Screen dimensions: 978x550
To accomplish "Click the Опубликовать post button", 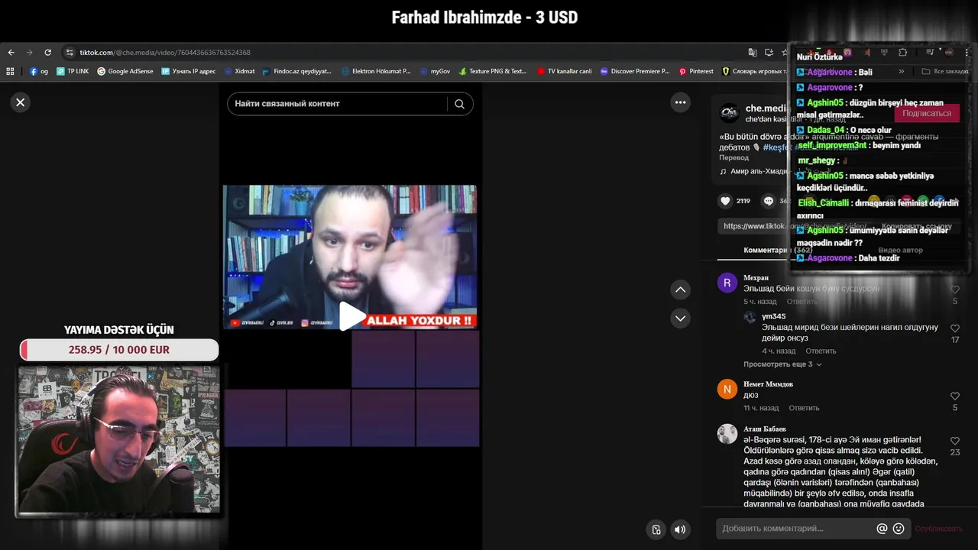I will pyautogui.click(x=939, y=529).
